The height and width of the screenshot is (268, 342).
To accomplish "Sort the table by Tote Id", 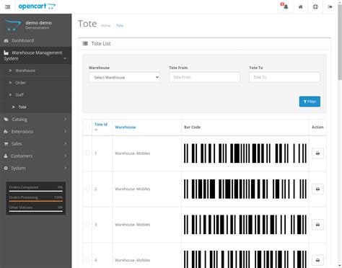I will click(x=101, y=125).
